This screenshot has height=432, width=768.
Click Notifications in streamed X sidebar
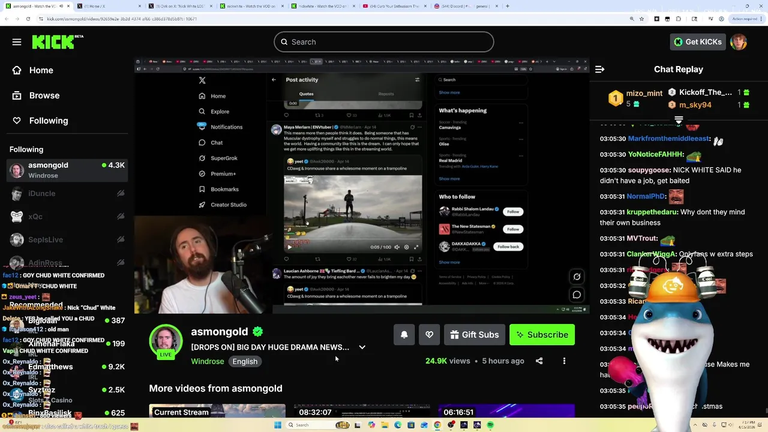point(220,127)
